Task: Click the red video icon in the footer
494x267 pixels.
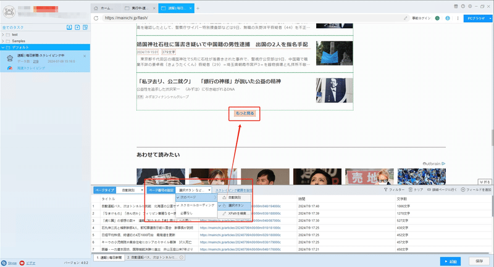Action: 22,263
